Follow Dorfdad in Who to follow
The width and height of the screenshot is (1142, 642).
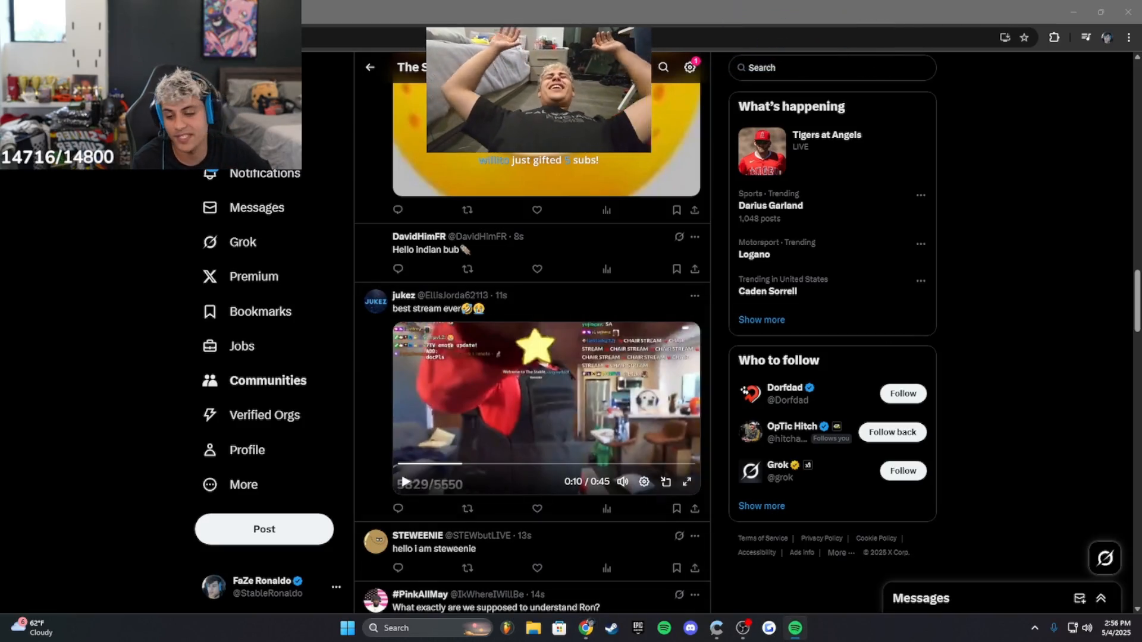(902, 393)
